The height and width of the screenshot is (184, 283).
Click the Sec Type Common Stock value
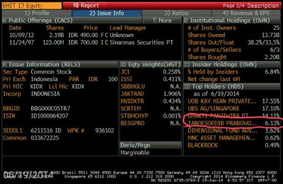(51, 72)
